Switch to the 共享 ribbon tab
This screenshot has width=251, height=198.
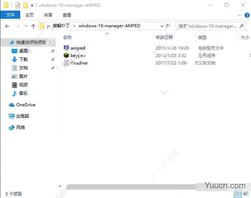point(48,15)
